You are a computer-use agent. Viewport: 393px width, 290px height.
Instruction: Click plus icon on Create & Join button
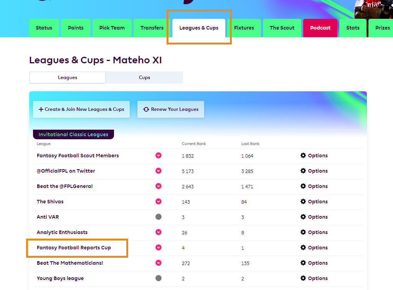click(41, 109)
